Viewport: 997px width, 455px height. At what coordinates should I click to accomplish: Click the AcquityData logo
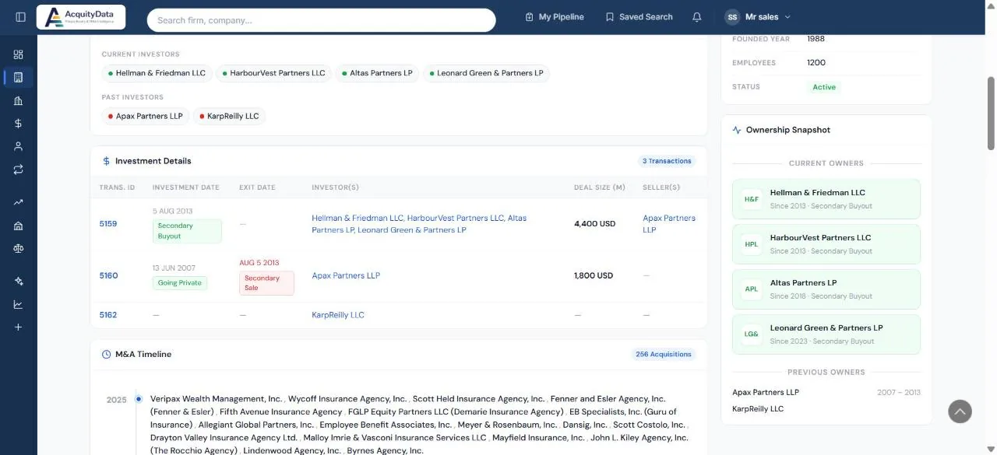(x=81, y=17)
